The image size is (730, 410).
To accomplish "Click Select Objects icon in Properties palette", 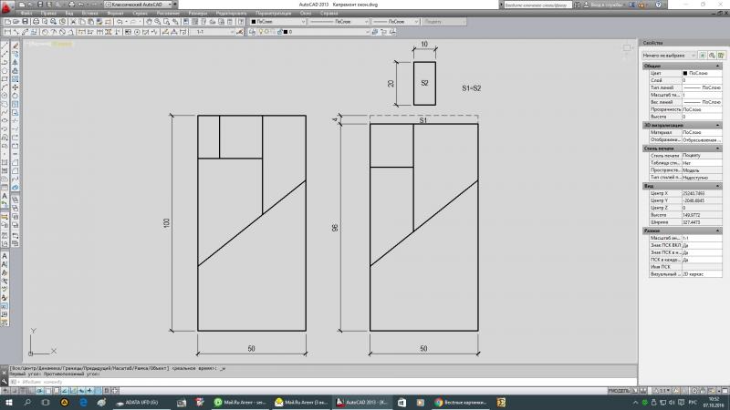I will tap(712, 56).
